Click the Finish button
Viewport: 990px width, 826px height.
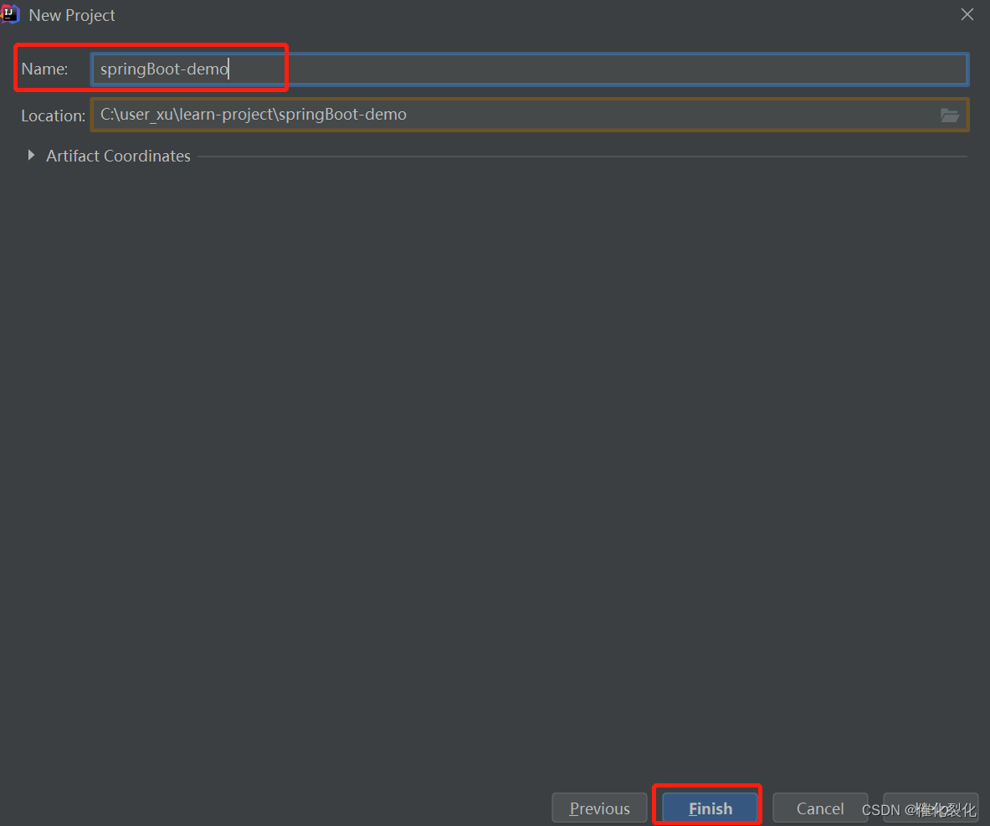click(x=710, y=808)
